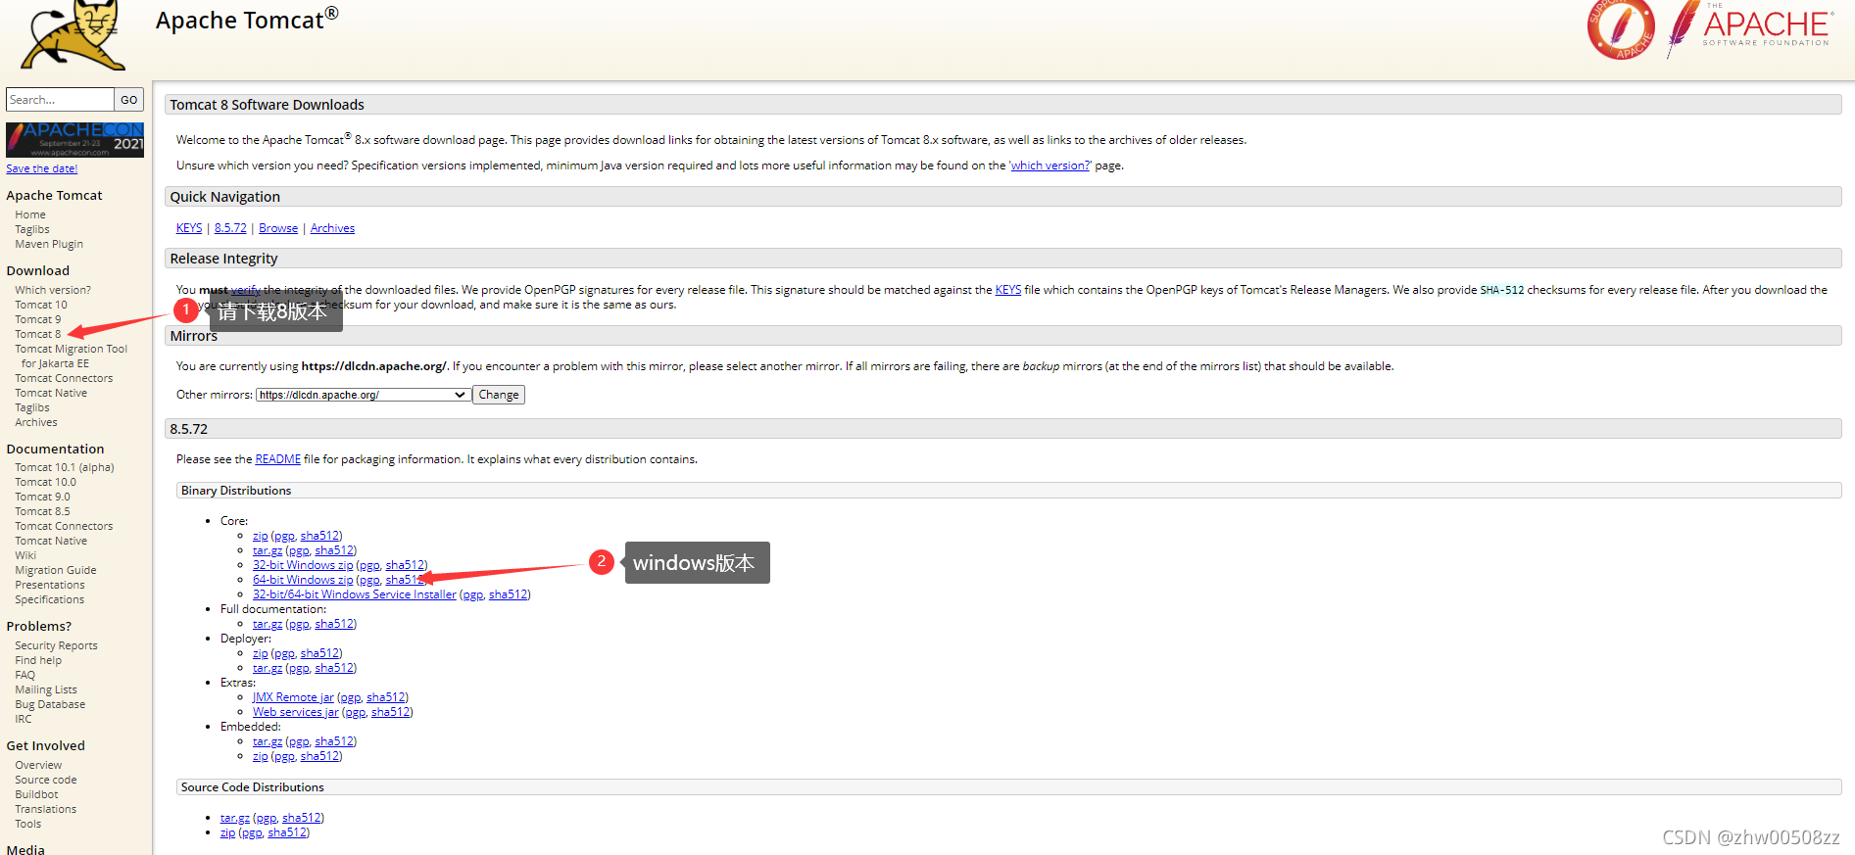This screenshot has height=855, width=1855.
Task: Open the 'which version?' page link
Action: [1050, 166]
